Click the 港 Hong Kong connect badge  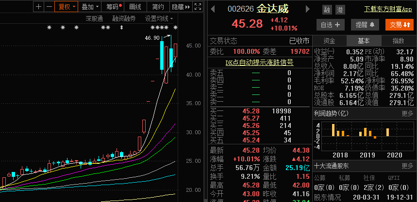[x=340, y=10]
